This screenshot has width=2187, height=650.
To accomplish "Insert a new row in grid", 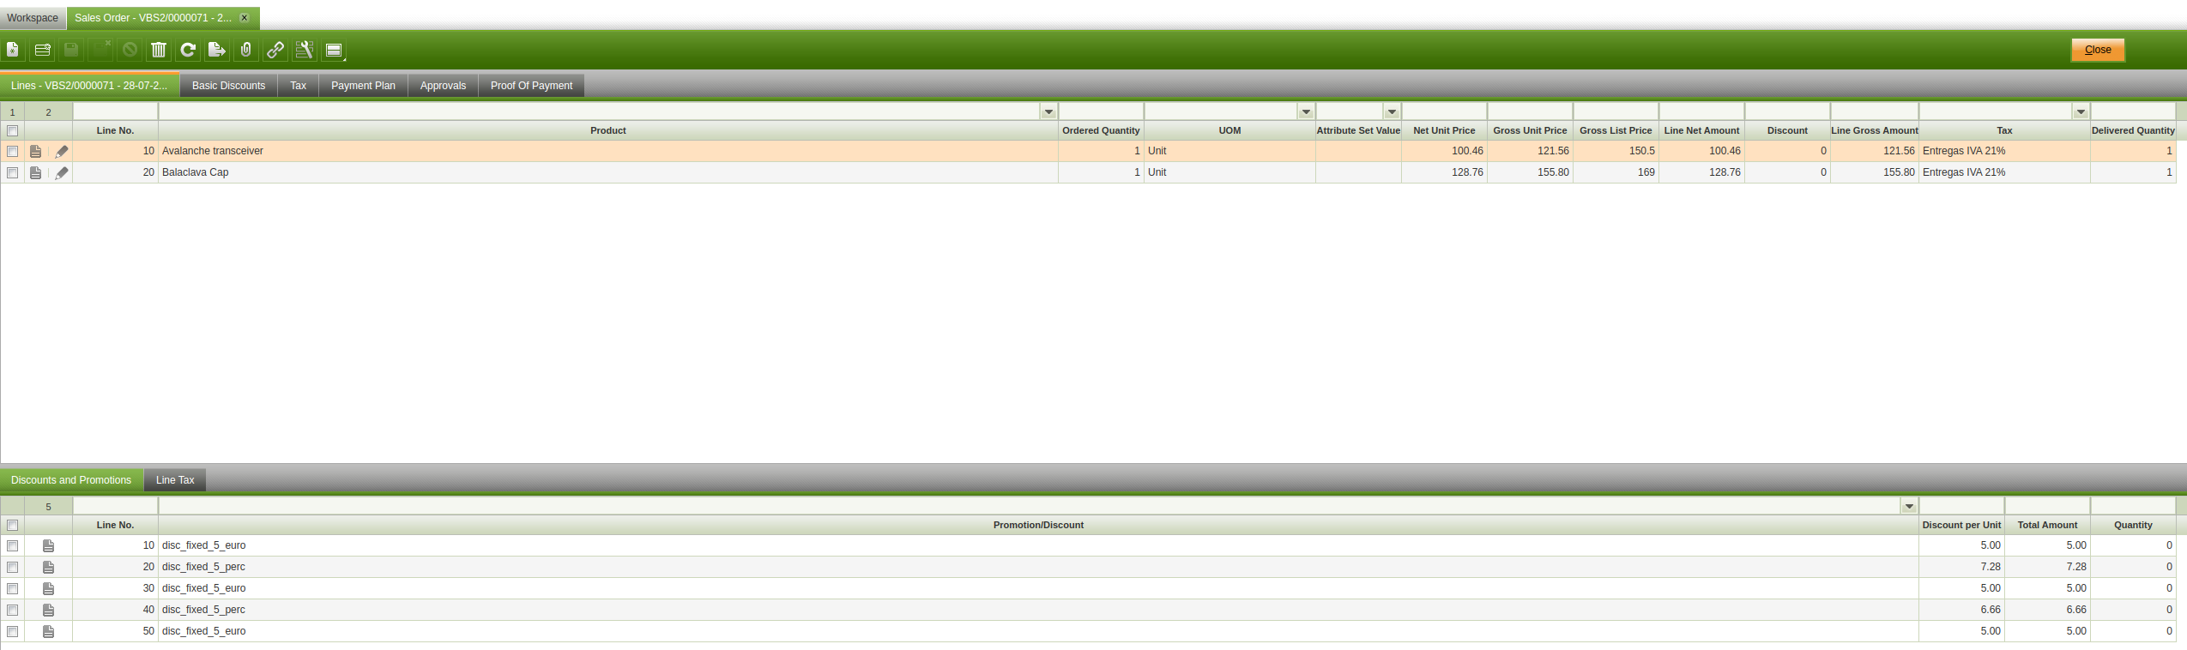I will [x=42, y=50].
